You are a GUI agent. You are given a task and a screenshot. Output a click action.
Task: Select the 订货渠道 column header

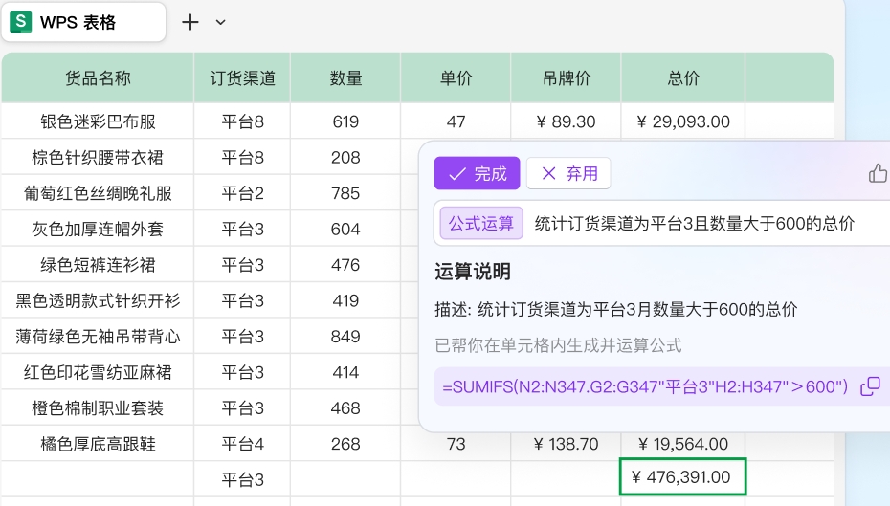(242, 78)
